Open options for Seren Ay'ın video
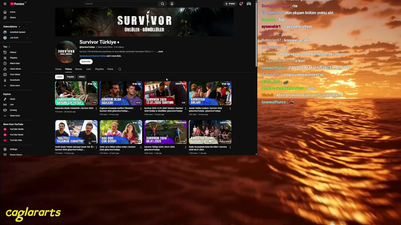401x225 pixels. (141, 147)
